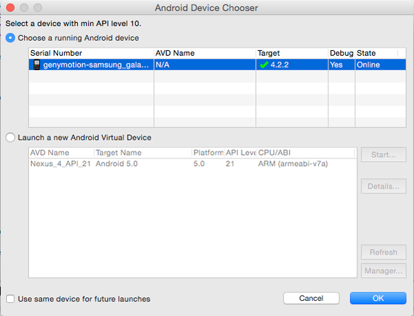Click the Target Name column header
Screen dimensions: 414x316
coord(119,153)
